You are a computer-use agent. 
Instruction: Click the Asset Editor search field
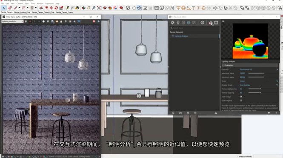tap(194, 28)
